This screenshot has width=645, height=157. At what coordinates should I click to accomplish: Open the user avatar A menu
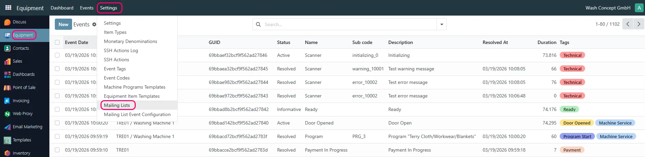tap(639, 8)
